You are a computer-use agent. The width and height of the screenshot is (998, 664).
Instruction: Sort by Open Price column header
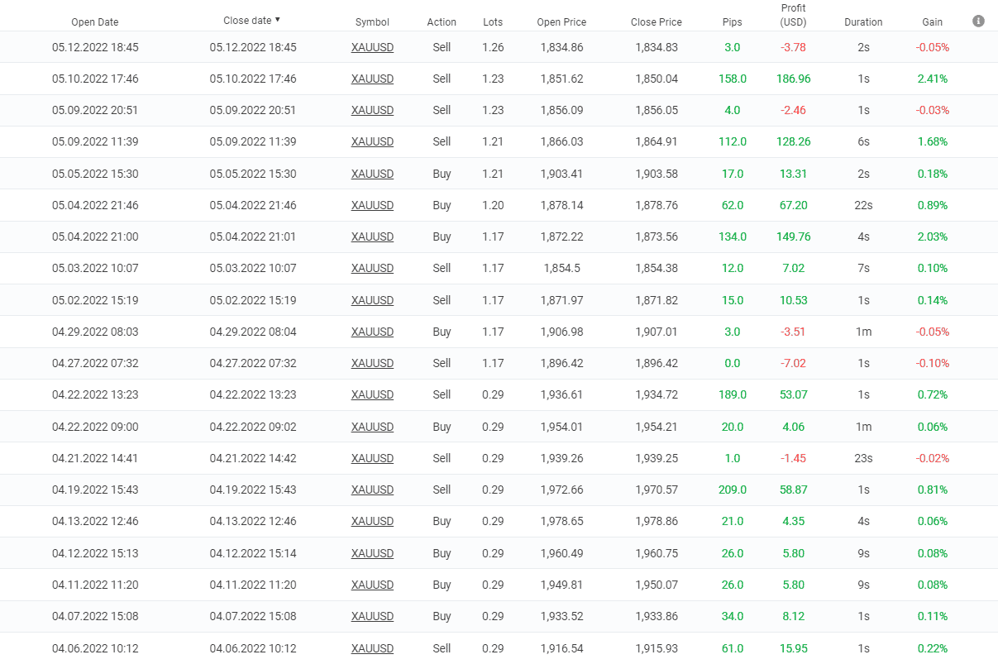[561, 22]
